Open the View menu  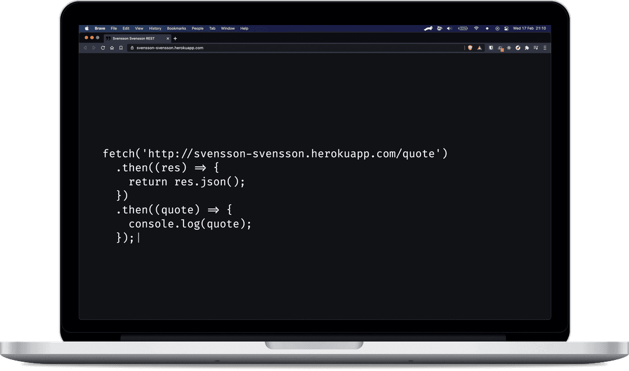[x=139, y=28]
